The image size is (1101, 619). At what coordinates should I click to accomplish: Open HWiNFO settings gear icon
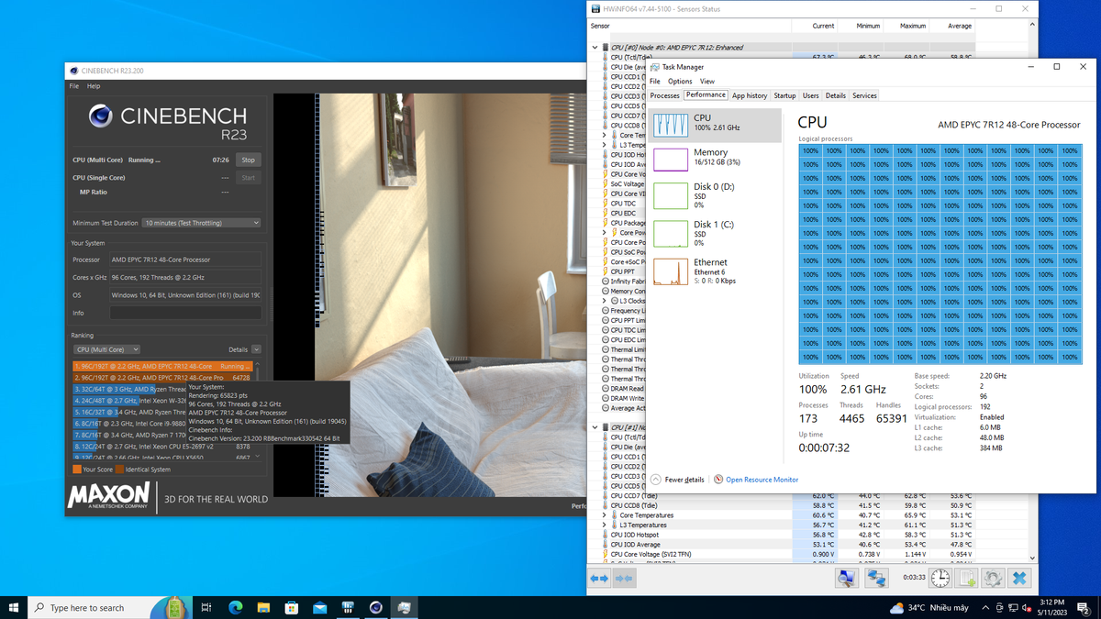point(993,579)
